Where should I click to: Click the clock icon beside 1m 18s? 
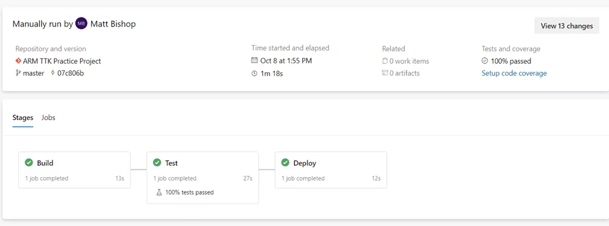(x=254, y=73)
